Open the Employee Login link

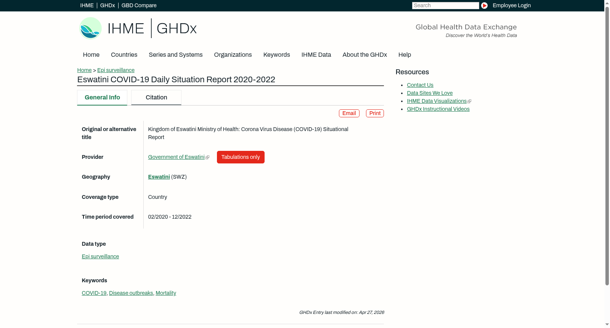pyautogui.click(x=512, y=5)
